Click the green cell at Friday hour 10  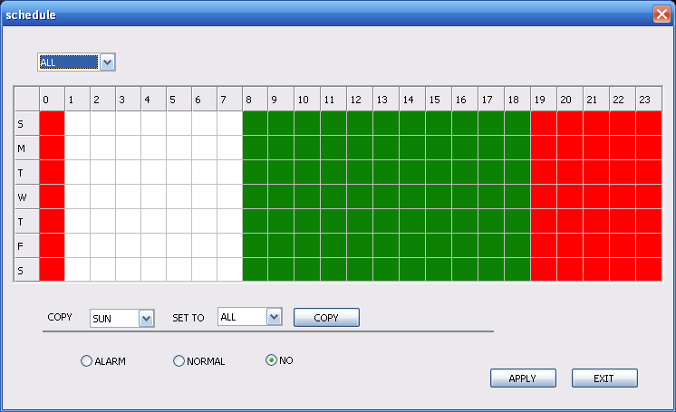tap(307, 245)
